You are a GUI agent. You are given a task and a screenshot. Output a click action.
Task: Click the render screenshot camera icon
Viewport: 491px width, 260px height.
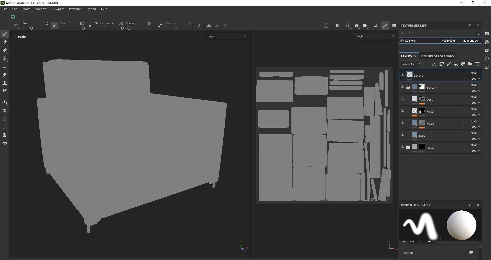pos(394,26)
